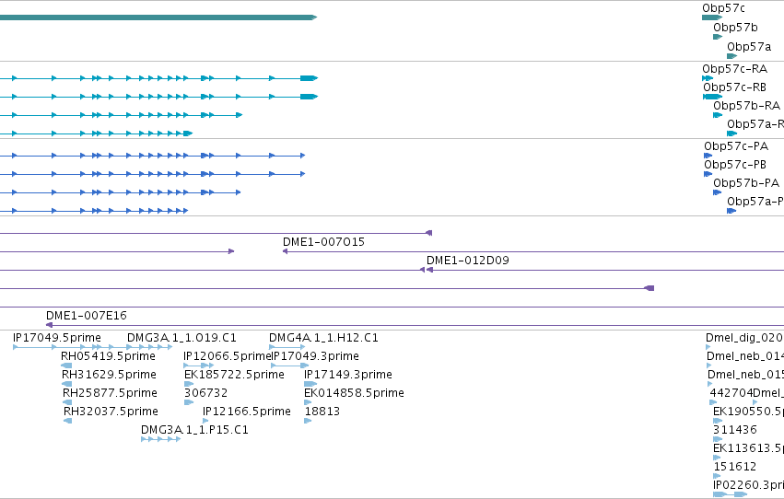Viewport: 784px width, 499px height.
Task: Click the Obp57c-RB transcript glyph
Action: pos(712,97)
